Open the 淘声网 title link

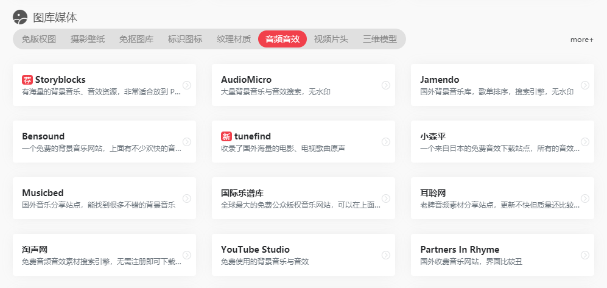click(35, 249)
